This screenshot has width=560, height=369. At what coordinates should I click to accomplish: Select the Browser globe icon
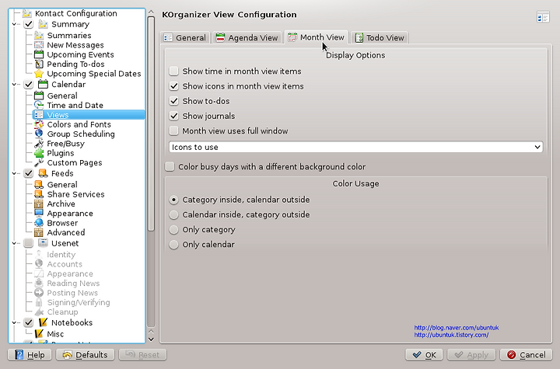39,223
